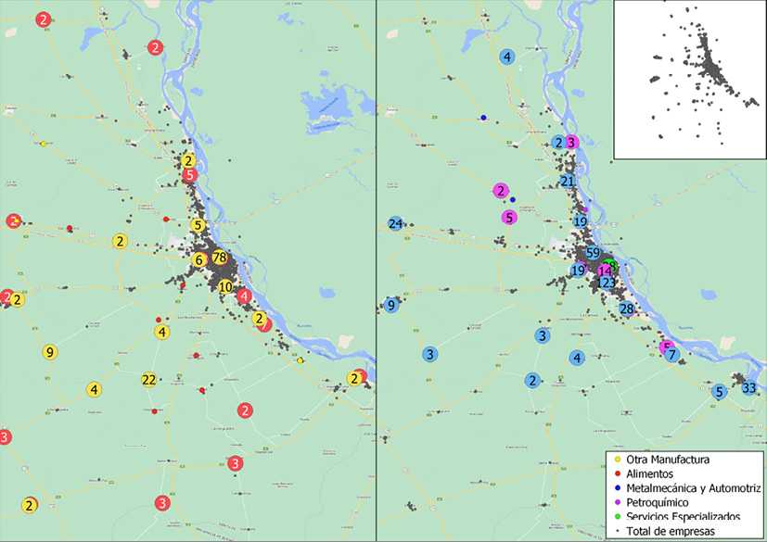
Task: Select the yellow cluster marker labeled 22
Action: tap(148, 380)
